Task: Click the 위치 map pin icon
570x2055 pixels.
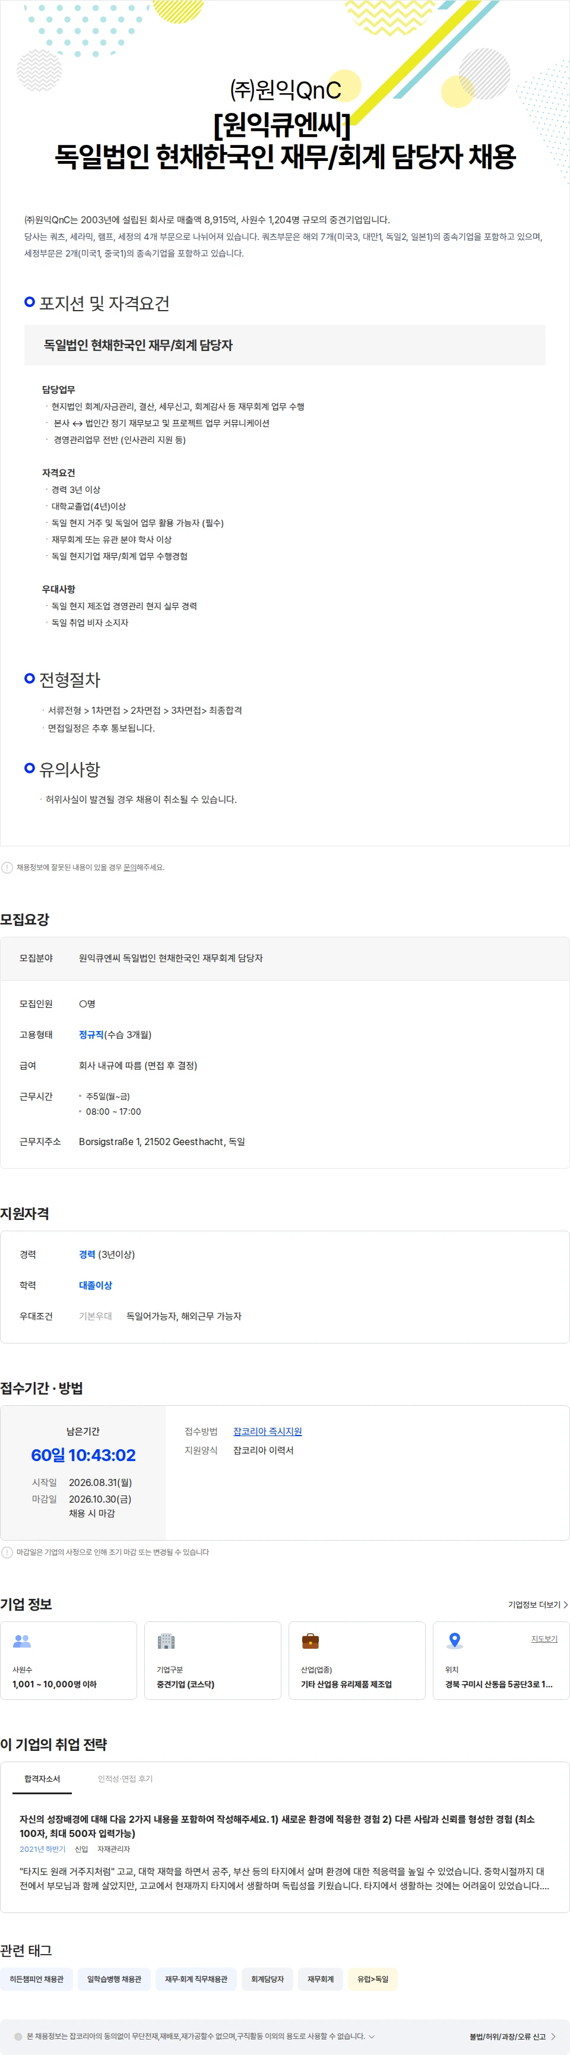Action: [454, 1641]
